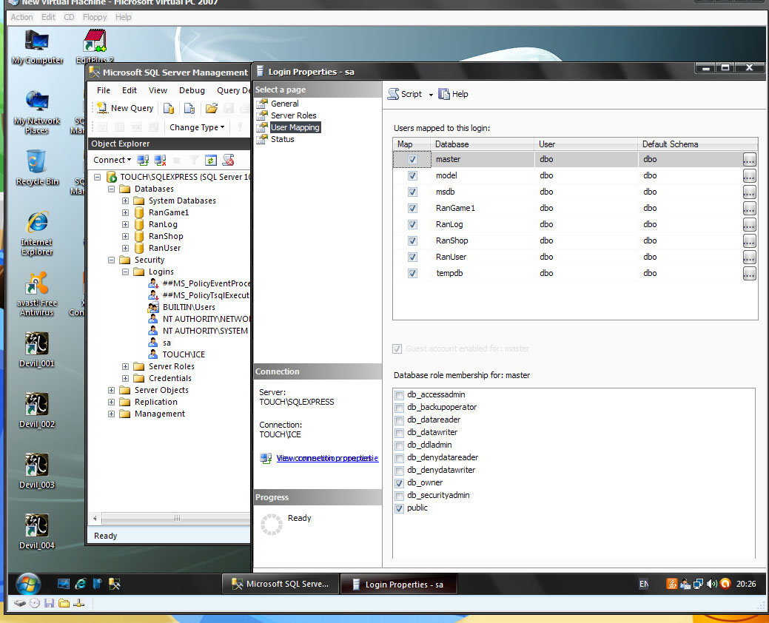
Task: Click the Connect Object Explorer icon
Action: pos(143,160)
